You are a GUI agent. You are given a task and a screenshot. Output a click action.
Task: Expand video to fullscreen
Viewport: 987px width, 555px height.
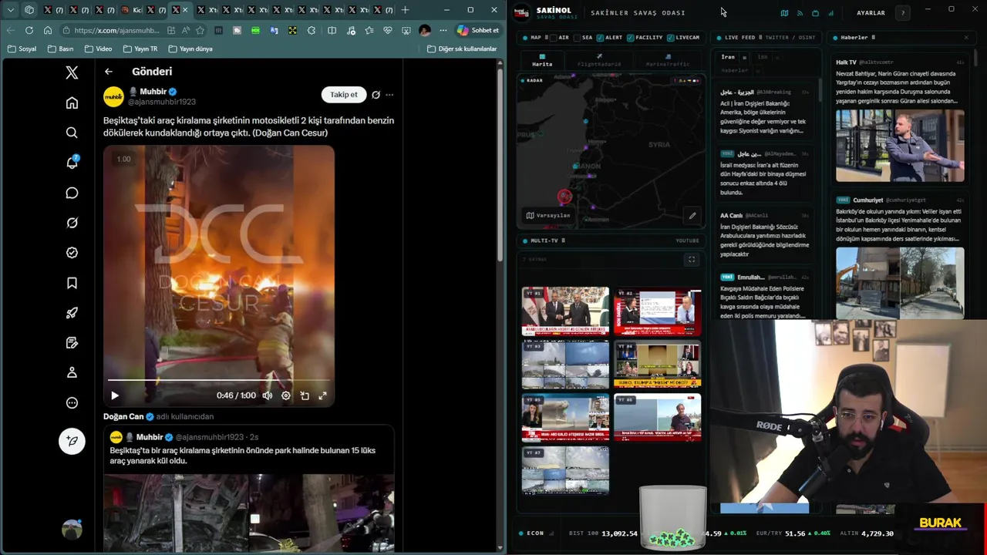322,395
